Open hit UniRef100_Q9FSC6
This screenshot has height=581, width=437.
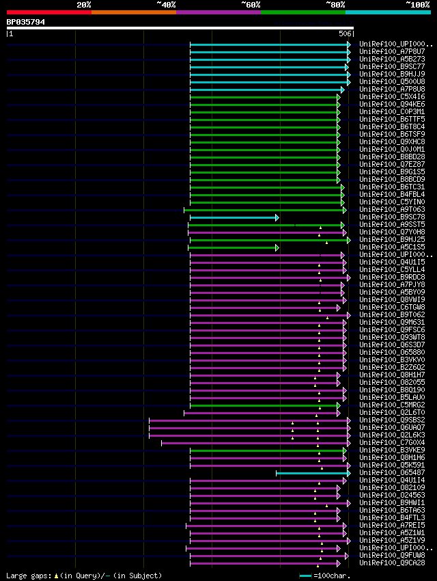[392, 329]
